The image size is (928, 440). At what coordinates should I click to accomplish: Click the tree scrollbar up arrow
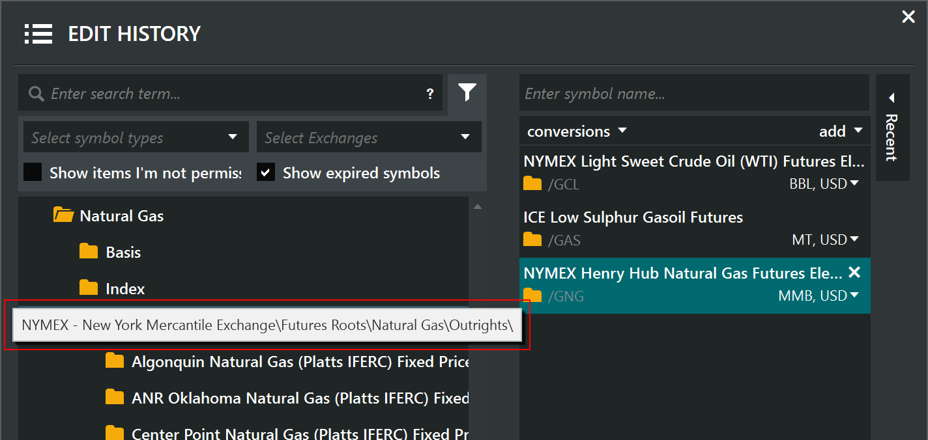coord(478,207)
